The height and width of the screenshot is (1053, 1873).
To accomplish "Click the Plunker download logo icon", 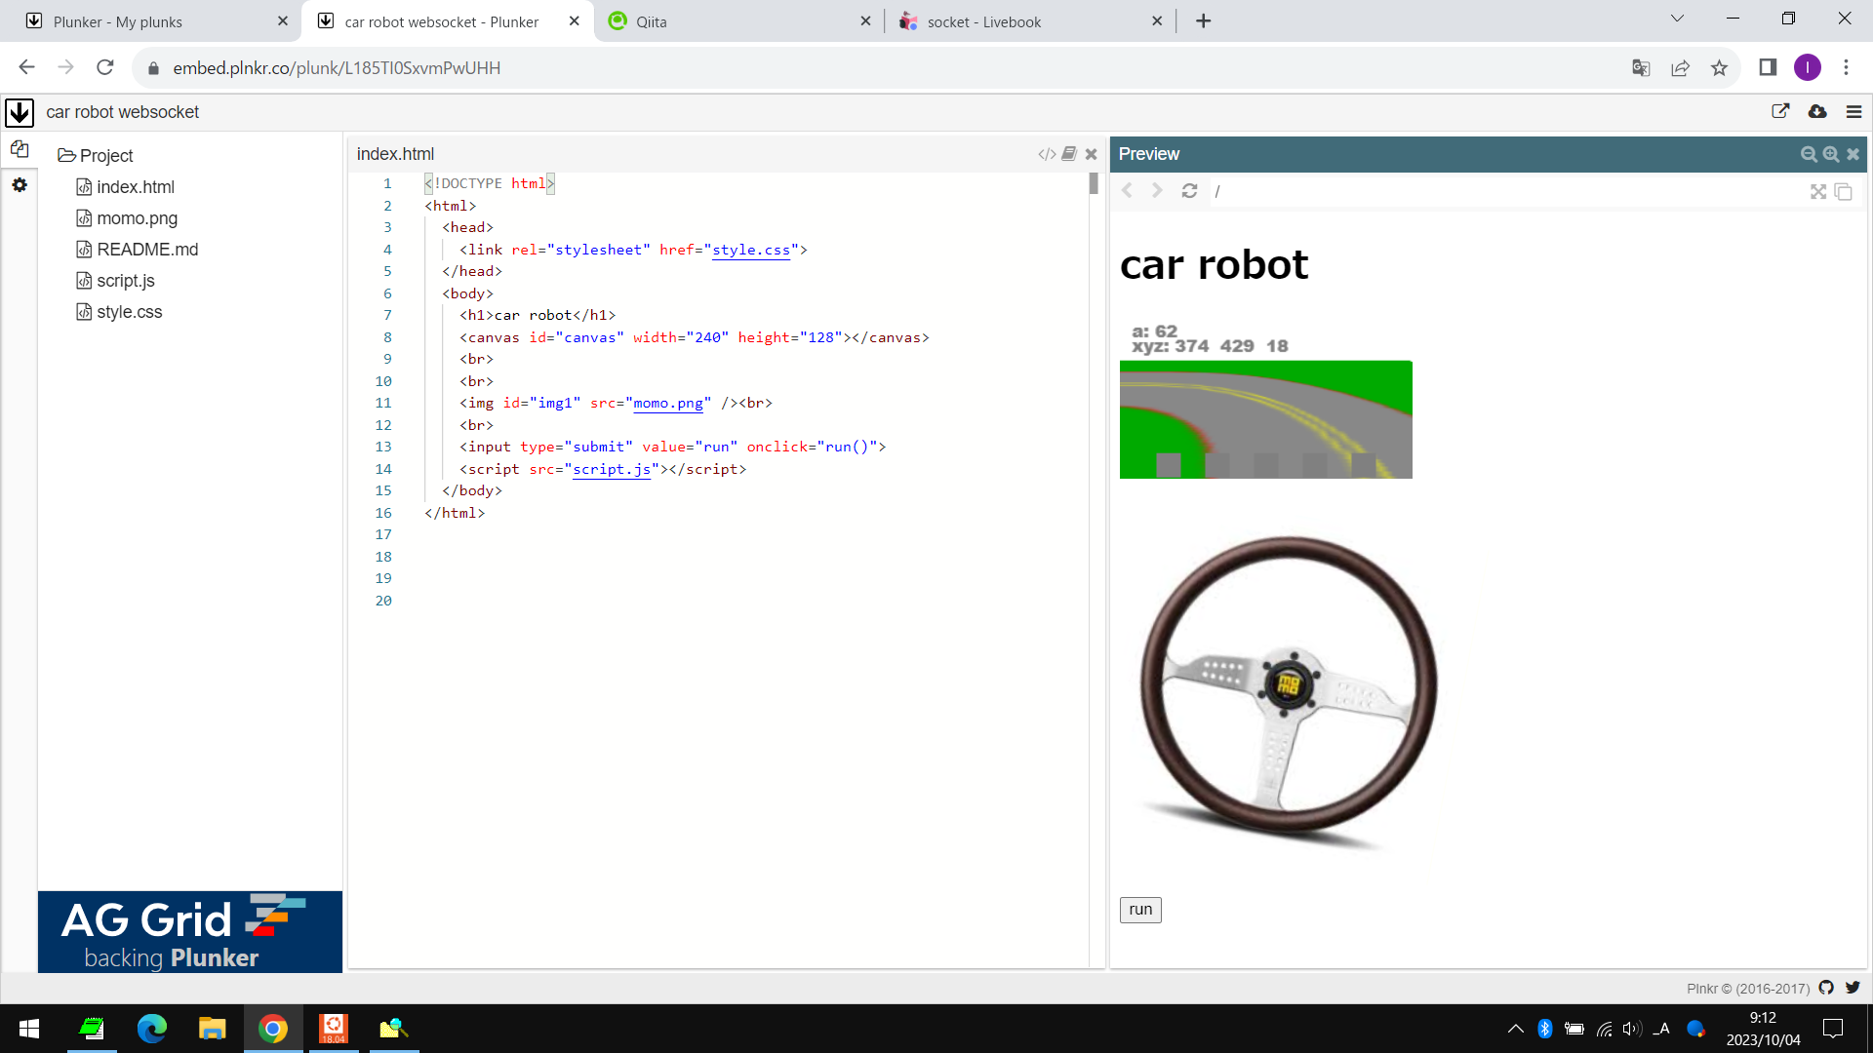I will pyautogui.click(x=20, y=112).
